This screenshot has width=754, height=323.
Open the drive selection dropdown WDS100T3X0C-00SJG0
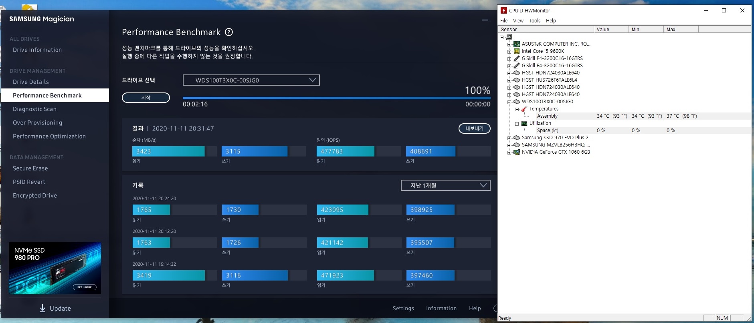[x=251, y=80]
